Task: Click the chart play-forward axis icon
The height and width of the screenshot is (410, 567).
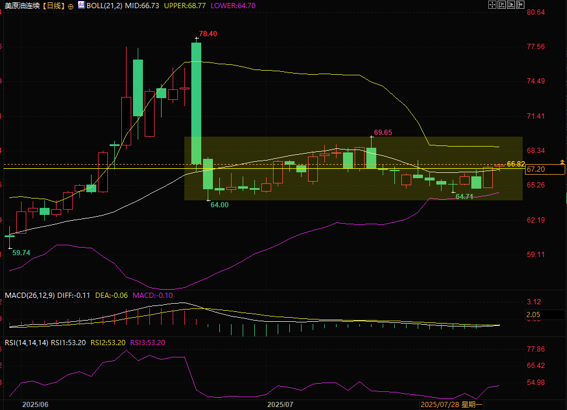Action: coord(511,5)
